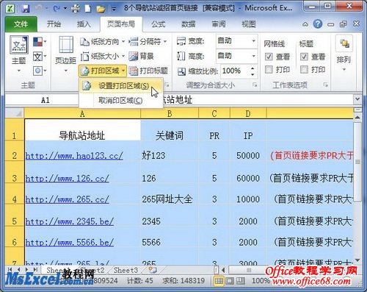Open theme effects dropdown
The height and width of the screenshot is (292, 367).
(x=40, y=71)
